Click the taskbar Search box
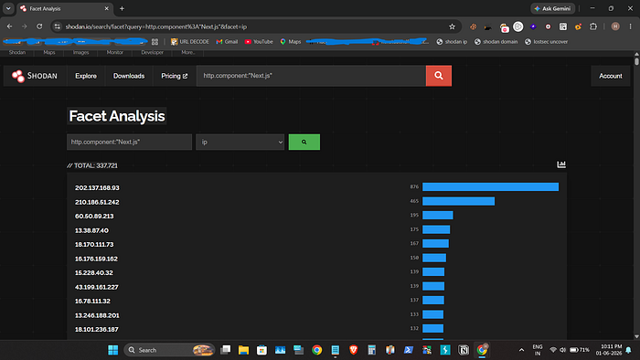Image resolution: width=640 pixels, height=360 pixels. pyautogui.click(x=169, y=350)
